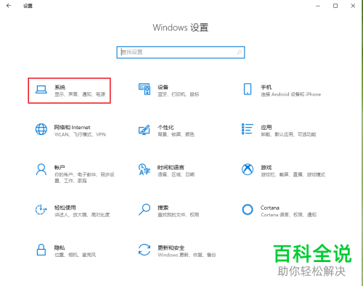Click the 系统 title text
Viewport: 363px width, 286px height.
point(60,87)
